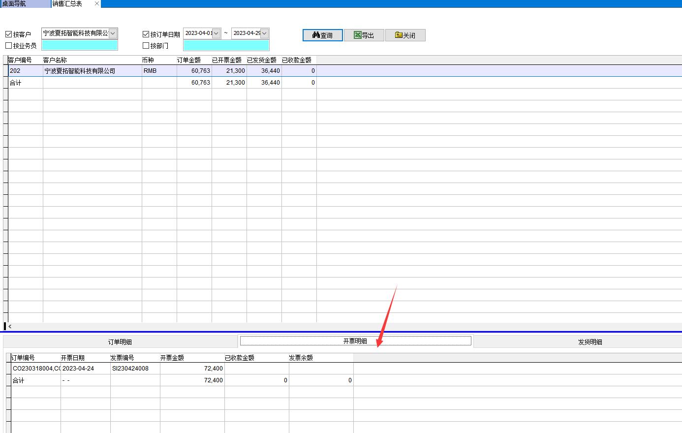Click the binoculars Query (查询) button
Viewport: 682px width, 433px height.
(322, 35)
